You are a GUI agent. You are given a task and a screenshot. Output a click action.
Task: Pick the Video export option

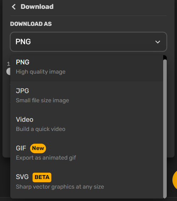coord(87,124)
